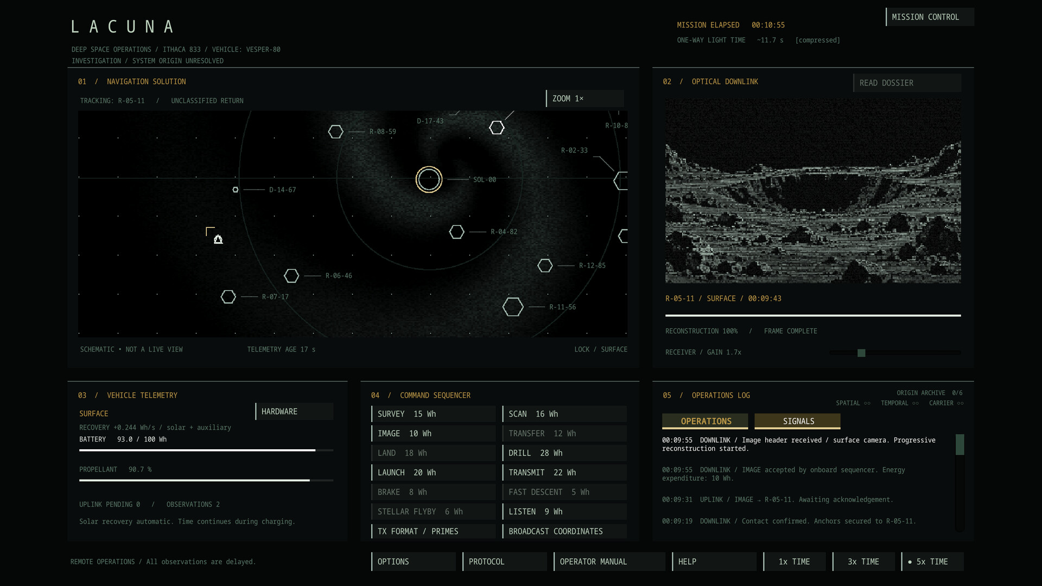Screen dimensions: 1042x586
Task: Select the unlabeled hexagon near D-17-43
Action: (497, 128)
